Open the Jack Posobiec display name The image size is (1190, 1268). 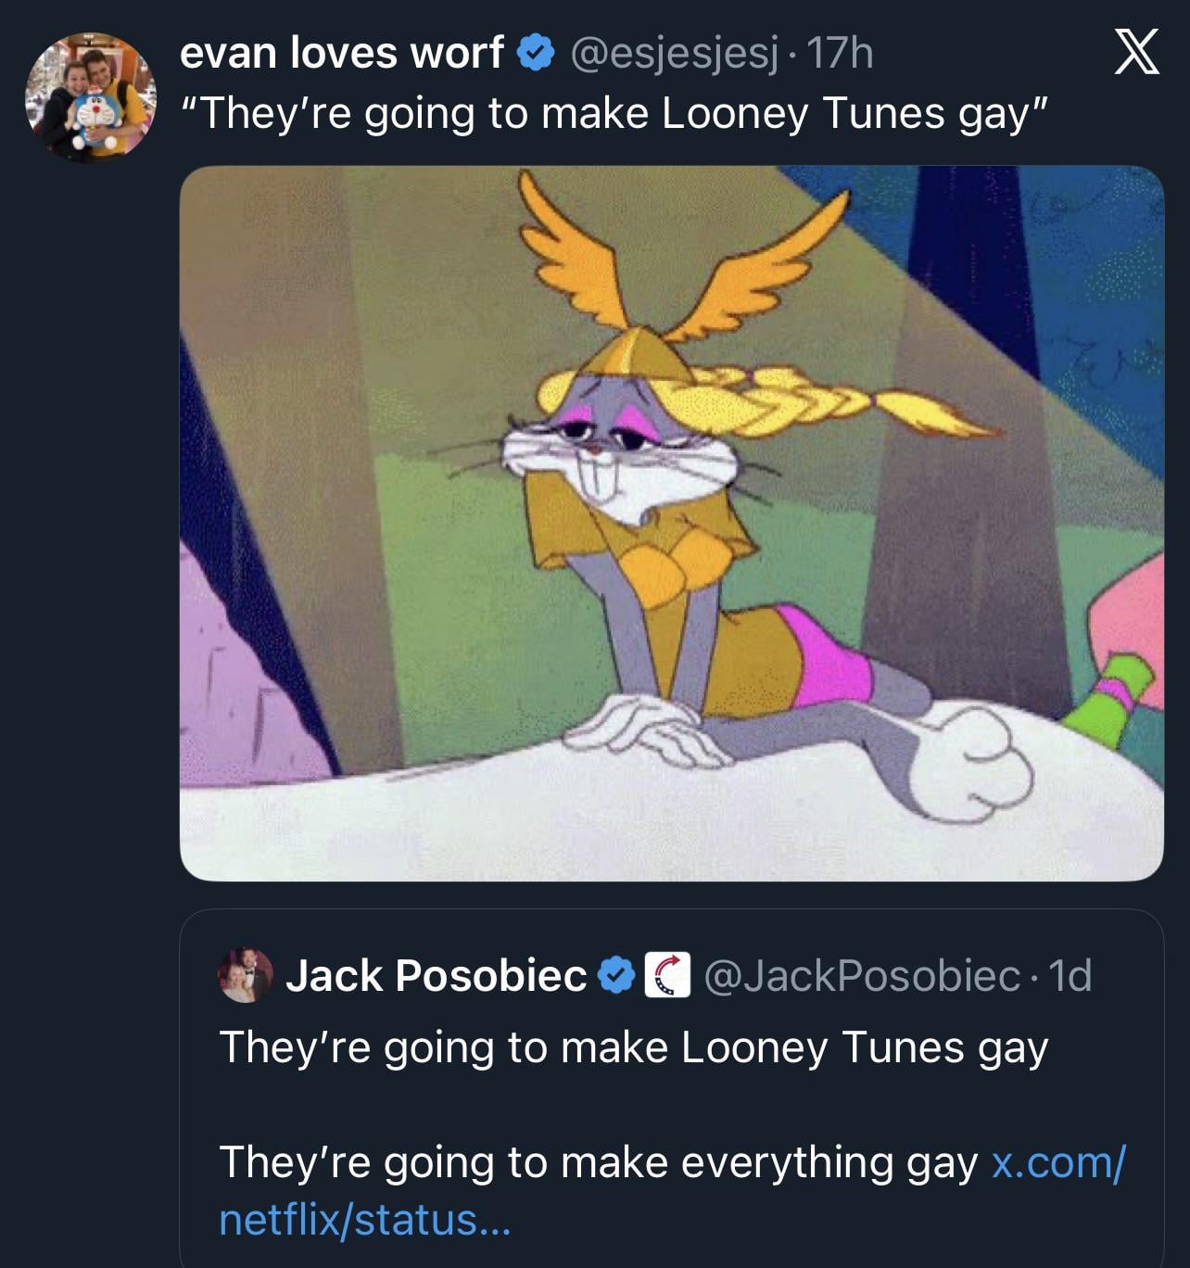tap(436, 976)
